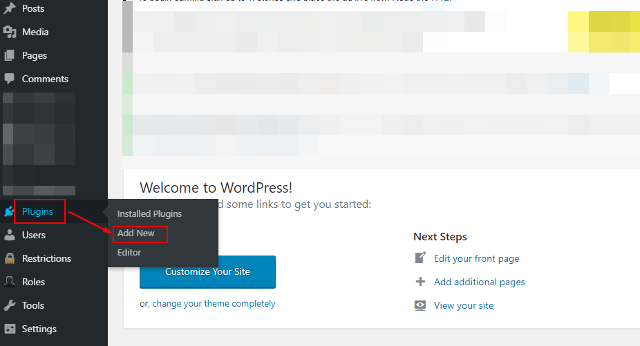Choose Add New in Plugins submenu
Viewport: 640px width, 346px height.
[x=136, y=233]
